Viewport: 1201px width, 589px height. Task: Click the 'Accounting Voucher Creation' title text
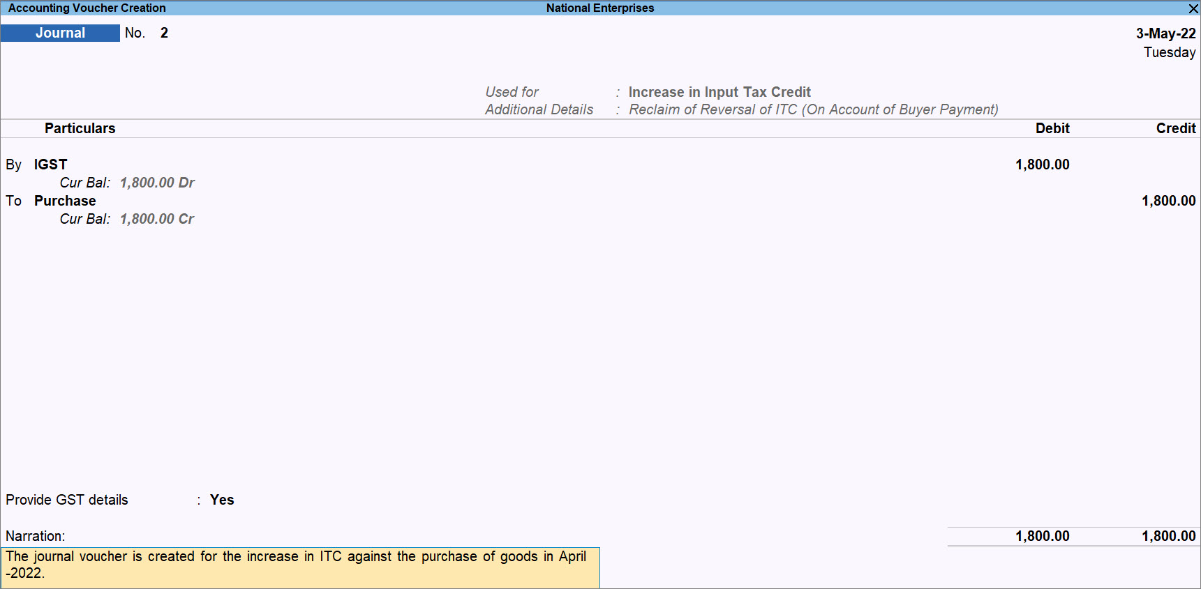click(x=87, y=8)
